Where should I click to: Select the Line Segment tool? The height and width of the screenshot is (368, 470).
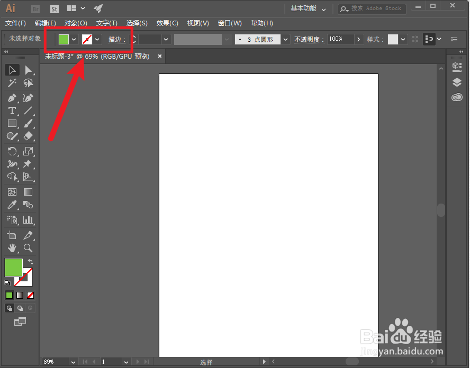28,111
